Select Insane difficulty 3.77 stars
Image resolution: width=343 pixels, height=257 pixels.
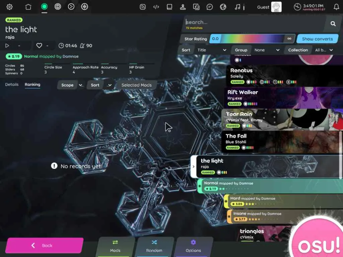pyautogui.click(x=260, y=217)
